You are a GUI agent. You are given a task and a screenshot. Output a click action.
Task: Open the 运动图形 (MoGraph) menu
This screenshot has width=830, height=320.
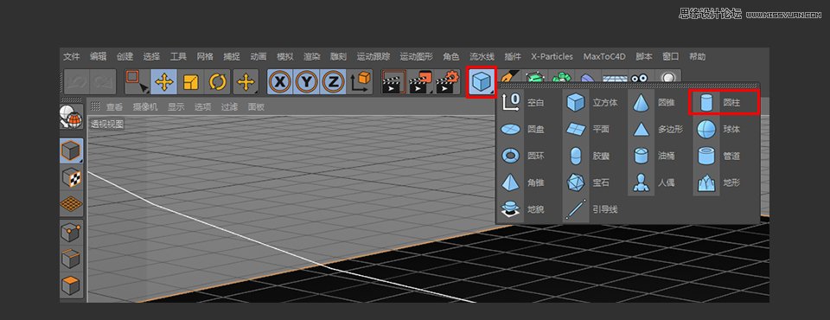pos(417,57)
